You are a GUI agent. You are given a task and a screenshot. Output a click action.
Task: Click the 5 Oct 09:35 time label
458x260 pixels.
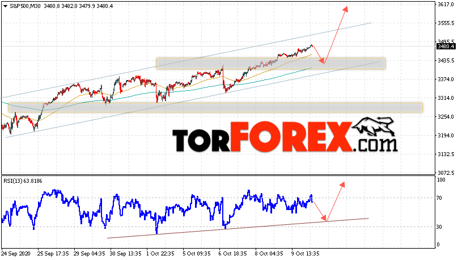197,254
